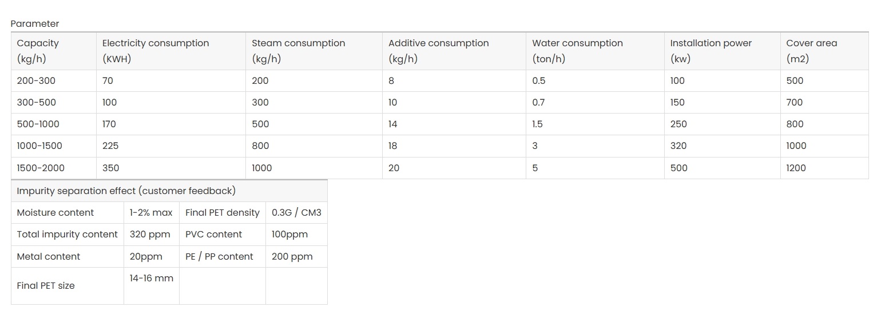Screen dimensions: 881x327
Task: Click the Impurity separation effect heading
Action: click(x=126, y=191)
